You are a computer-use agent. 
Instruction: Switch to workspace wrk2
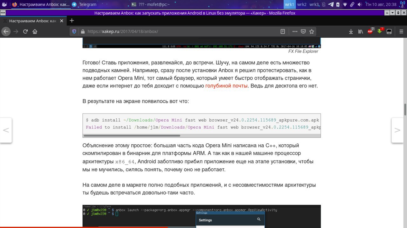point(302,4)
